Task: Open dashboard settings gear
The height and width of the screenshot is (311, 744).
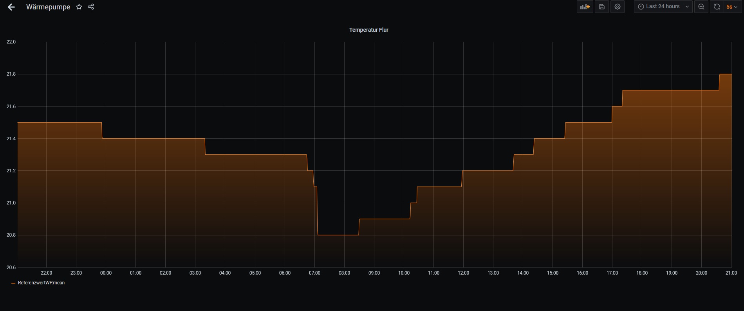Action: 618,7
